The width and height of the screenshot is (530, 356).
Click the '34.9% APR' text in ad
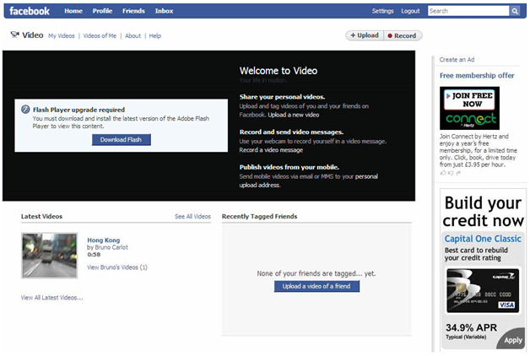[x=471, y=327]
